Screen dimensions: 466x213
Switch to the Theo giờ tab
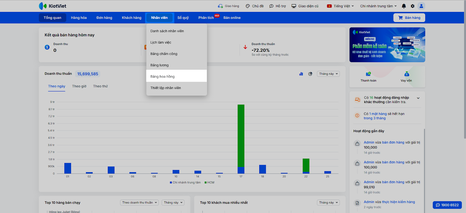coord(79,86)
